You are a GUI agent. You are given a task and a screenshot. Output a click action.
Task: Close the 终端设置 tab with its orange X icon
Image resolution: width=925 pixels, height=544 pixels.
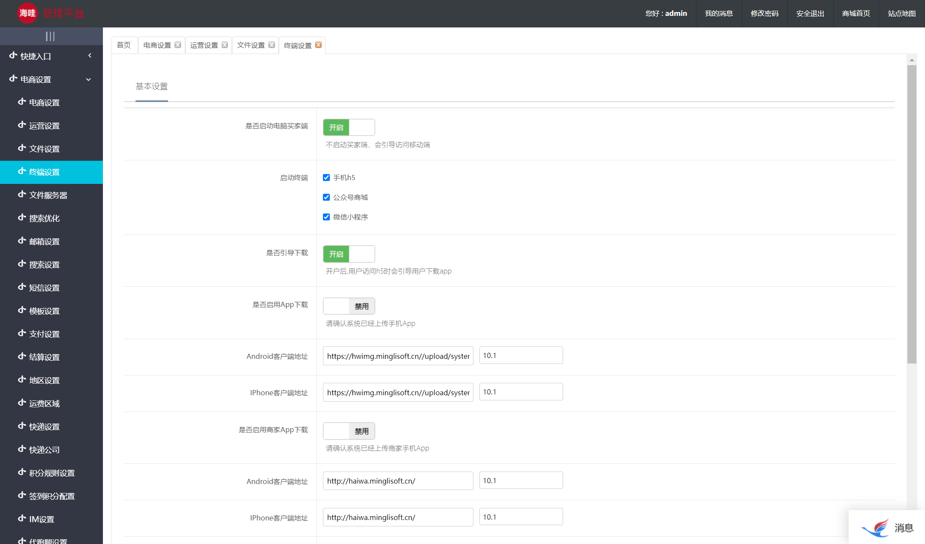318,45
